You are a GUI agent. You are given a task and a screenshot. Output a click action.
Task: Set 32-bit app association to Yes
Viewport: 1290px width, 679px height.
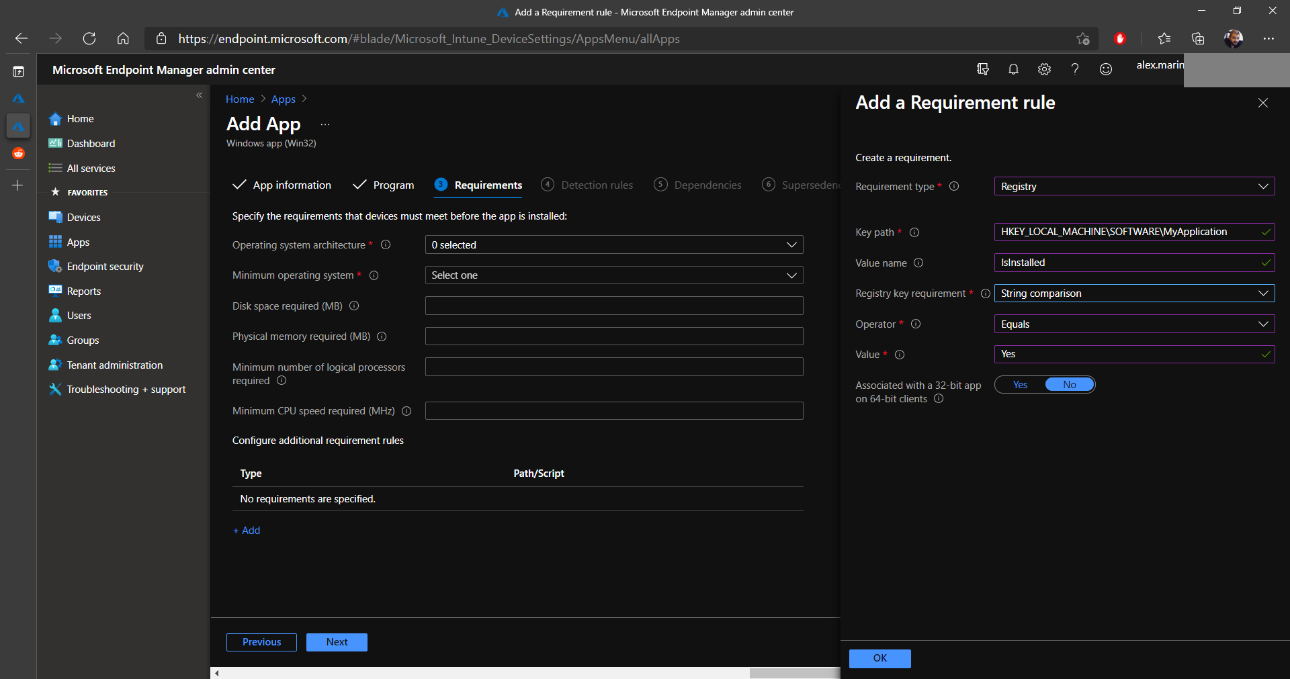(x=1020, y=385)
